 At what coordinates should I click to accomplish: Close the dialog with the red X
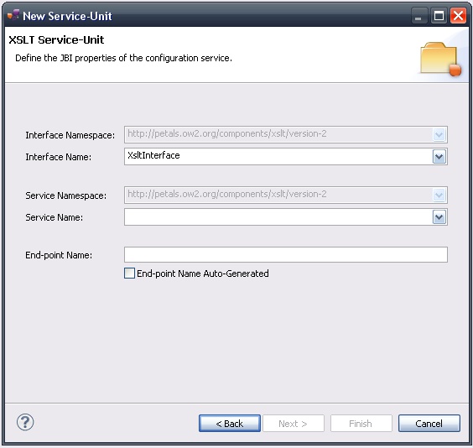click(x=458, y=16)
